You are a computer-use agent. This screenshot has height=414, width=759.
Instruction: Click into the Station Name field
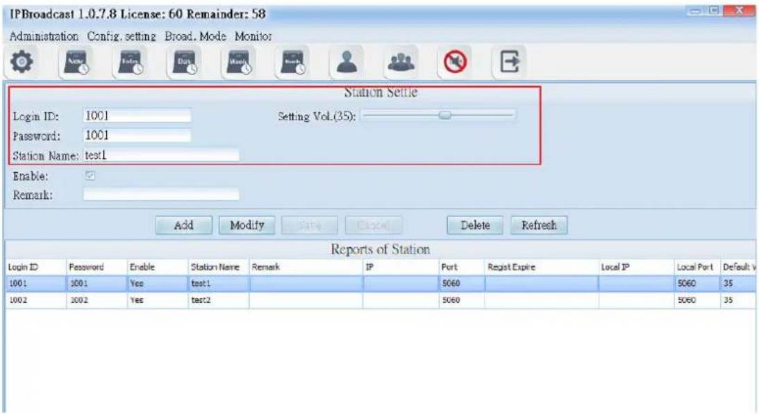161,155
